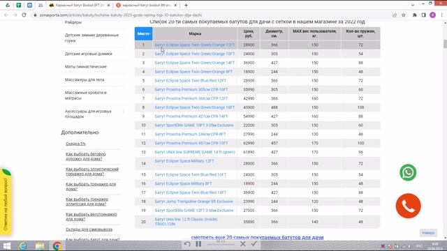
Task: Open File Explorer from taskbar
Action: coord(40,246)
